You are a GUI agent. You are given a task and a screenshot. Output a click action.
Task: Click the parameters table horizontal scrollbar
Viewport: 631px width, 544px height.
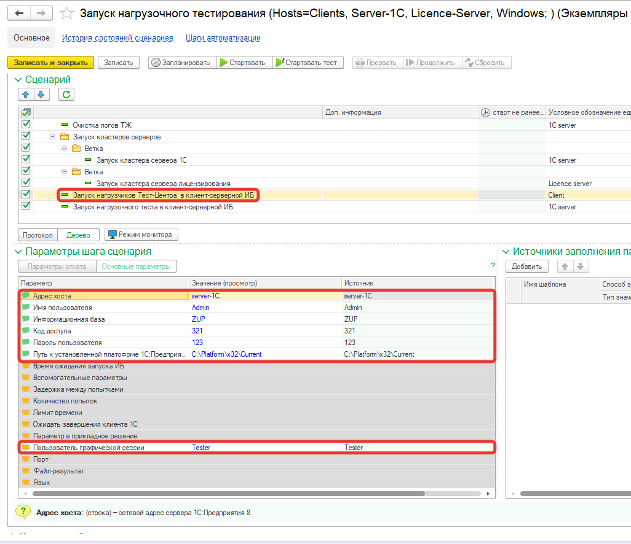228,493
